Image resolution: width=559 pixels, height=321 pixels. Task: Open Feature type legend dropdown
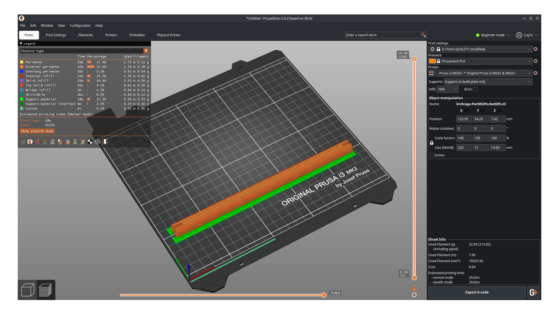[x=146, y=51]
